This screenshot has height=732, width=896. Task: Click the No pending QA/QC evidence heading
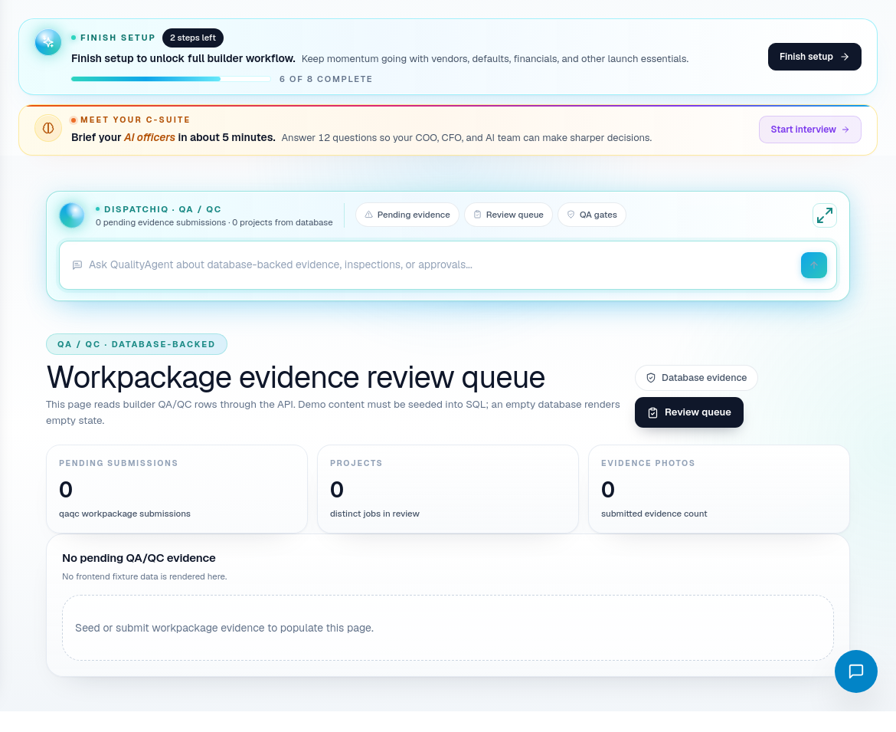point(139,558)
